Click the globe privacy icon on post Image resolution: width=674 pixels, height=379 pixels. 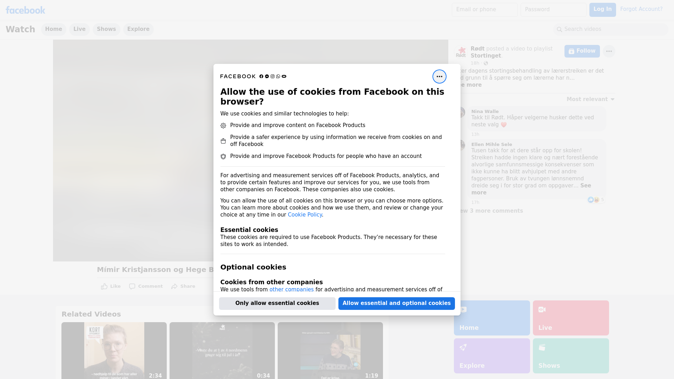[486, 63]
